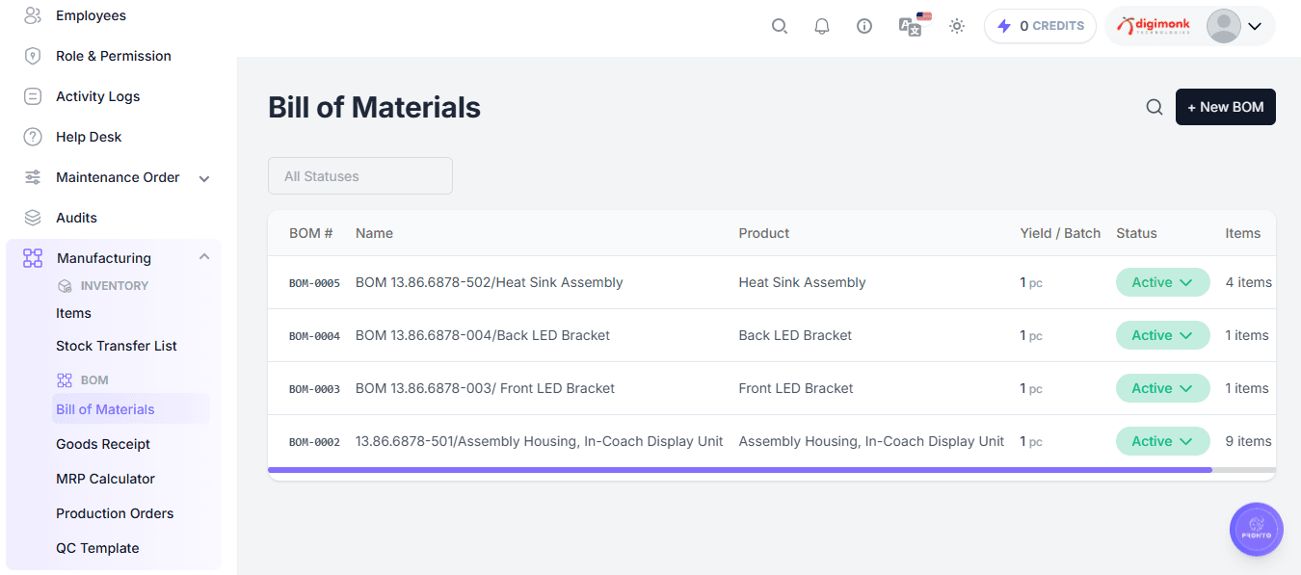Viewport: 1301px width, 575px height.
Task: Click the Audits layers icon
Action: coord(33,218)
